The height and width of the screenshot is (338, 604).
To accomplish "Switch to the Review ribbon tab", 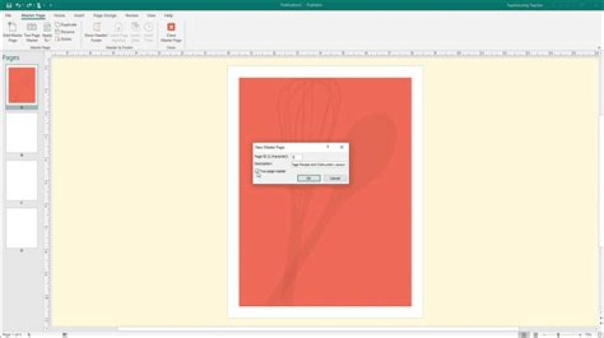I will point(132,15).
